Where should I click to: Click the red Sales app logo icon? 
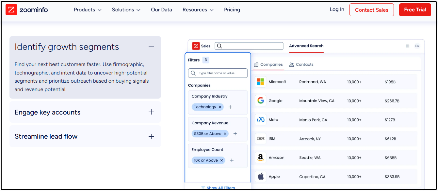[x=196, y=46]
